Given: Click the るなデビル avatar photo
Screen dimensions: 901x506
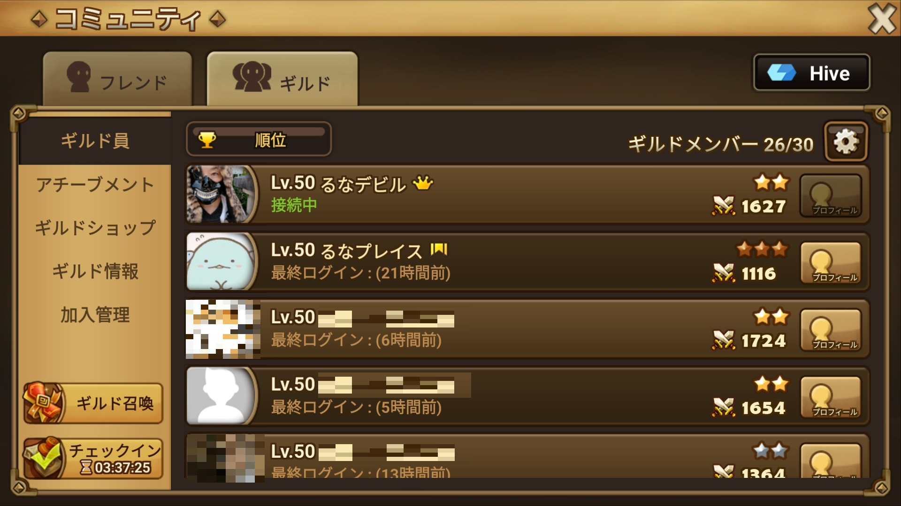Looking at the screenshot, I should point(221,194).
